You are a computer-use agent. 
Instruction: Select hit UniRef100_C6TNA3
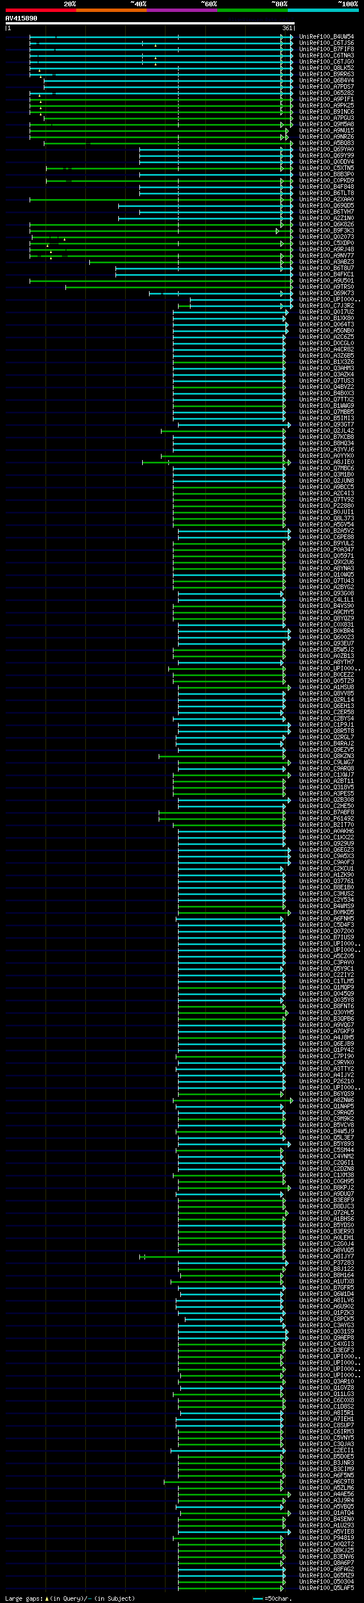click(x=326, y=55)
